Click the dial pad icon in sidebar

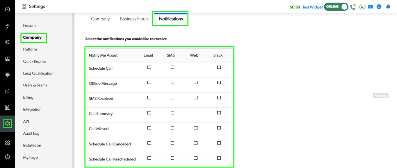click(x=8, y=75)
